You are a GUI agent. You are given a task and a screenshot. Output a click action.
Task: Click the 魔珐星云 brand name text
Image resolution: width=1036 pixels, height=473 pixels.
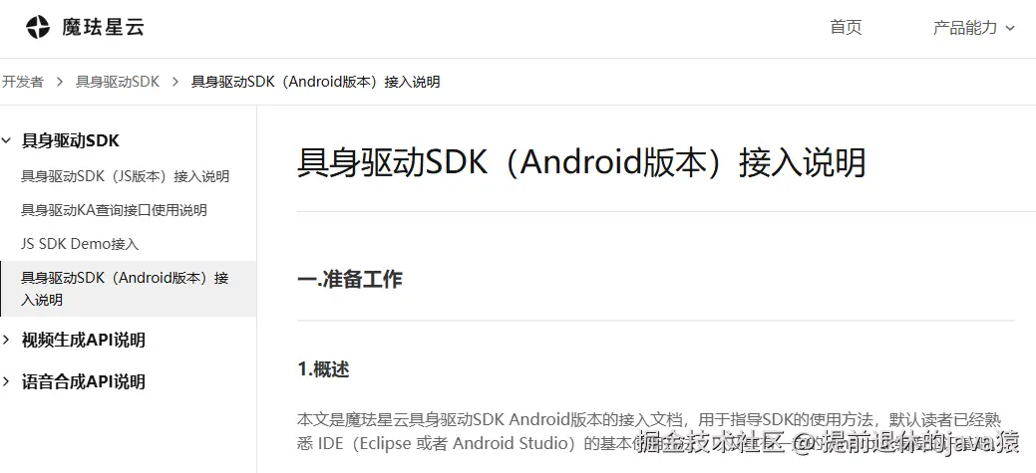pyautogui.click(x=103, y=27)
